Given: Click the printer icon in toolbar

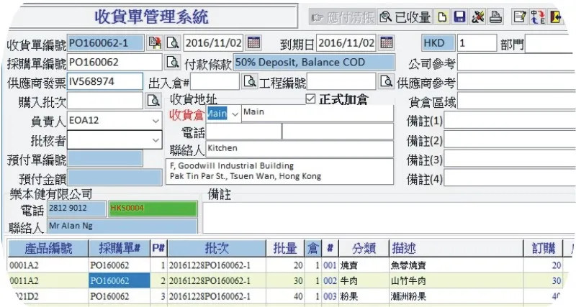Looking at the screenshot, I should click(495, 17).
